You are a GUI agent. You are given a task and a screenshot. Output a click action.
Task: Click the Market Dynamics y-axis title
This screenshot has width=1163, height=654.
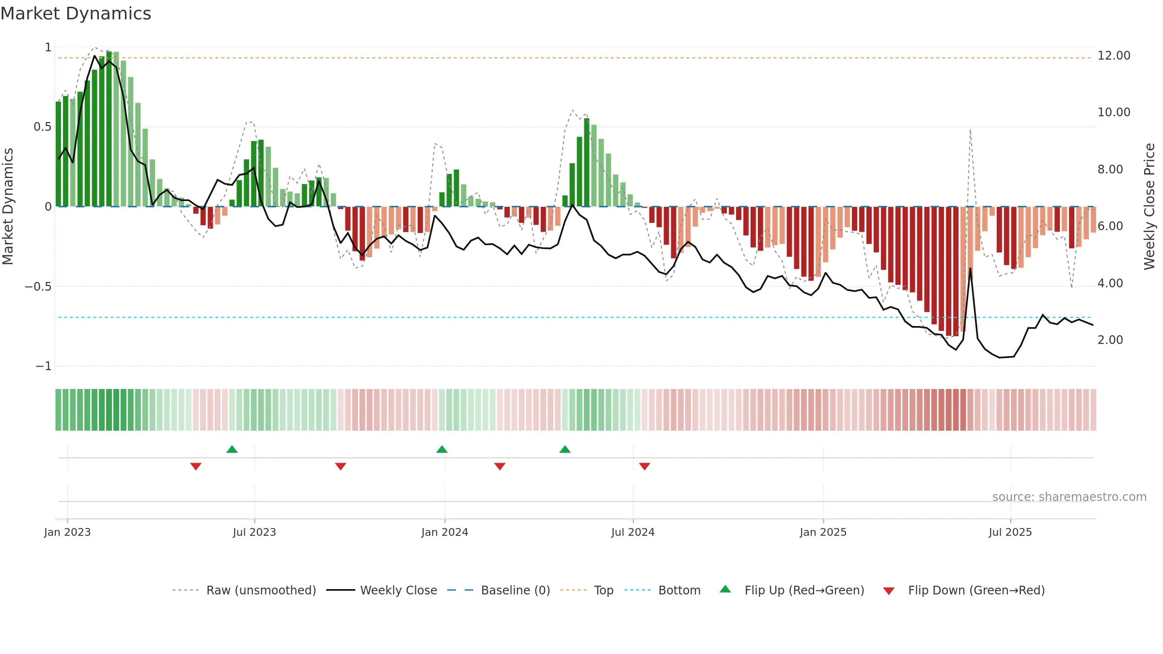(x=8, y=206)
